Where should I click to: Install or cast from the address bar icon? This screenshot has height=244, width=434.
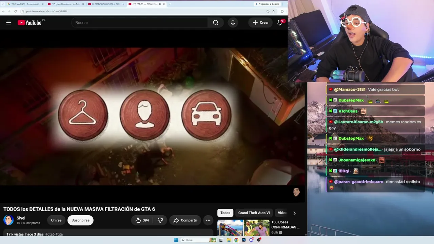[268, 11]
